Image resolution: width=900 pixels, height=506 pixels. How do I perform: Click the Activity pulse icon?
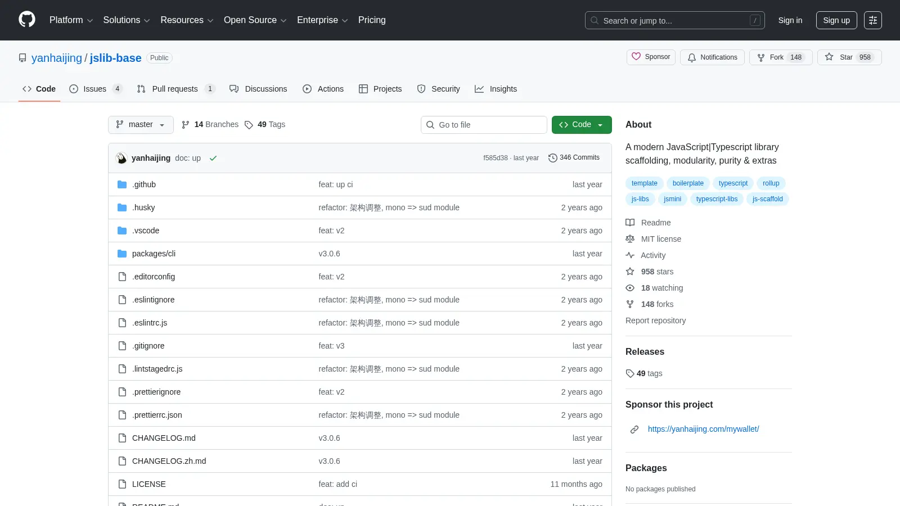(x=630, y=255)
